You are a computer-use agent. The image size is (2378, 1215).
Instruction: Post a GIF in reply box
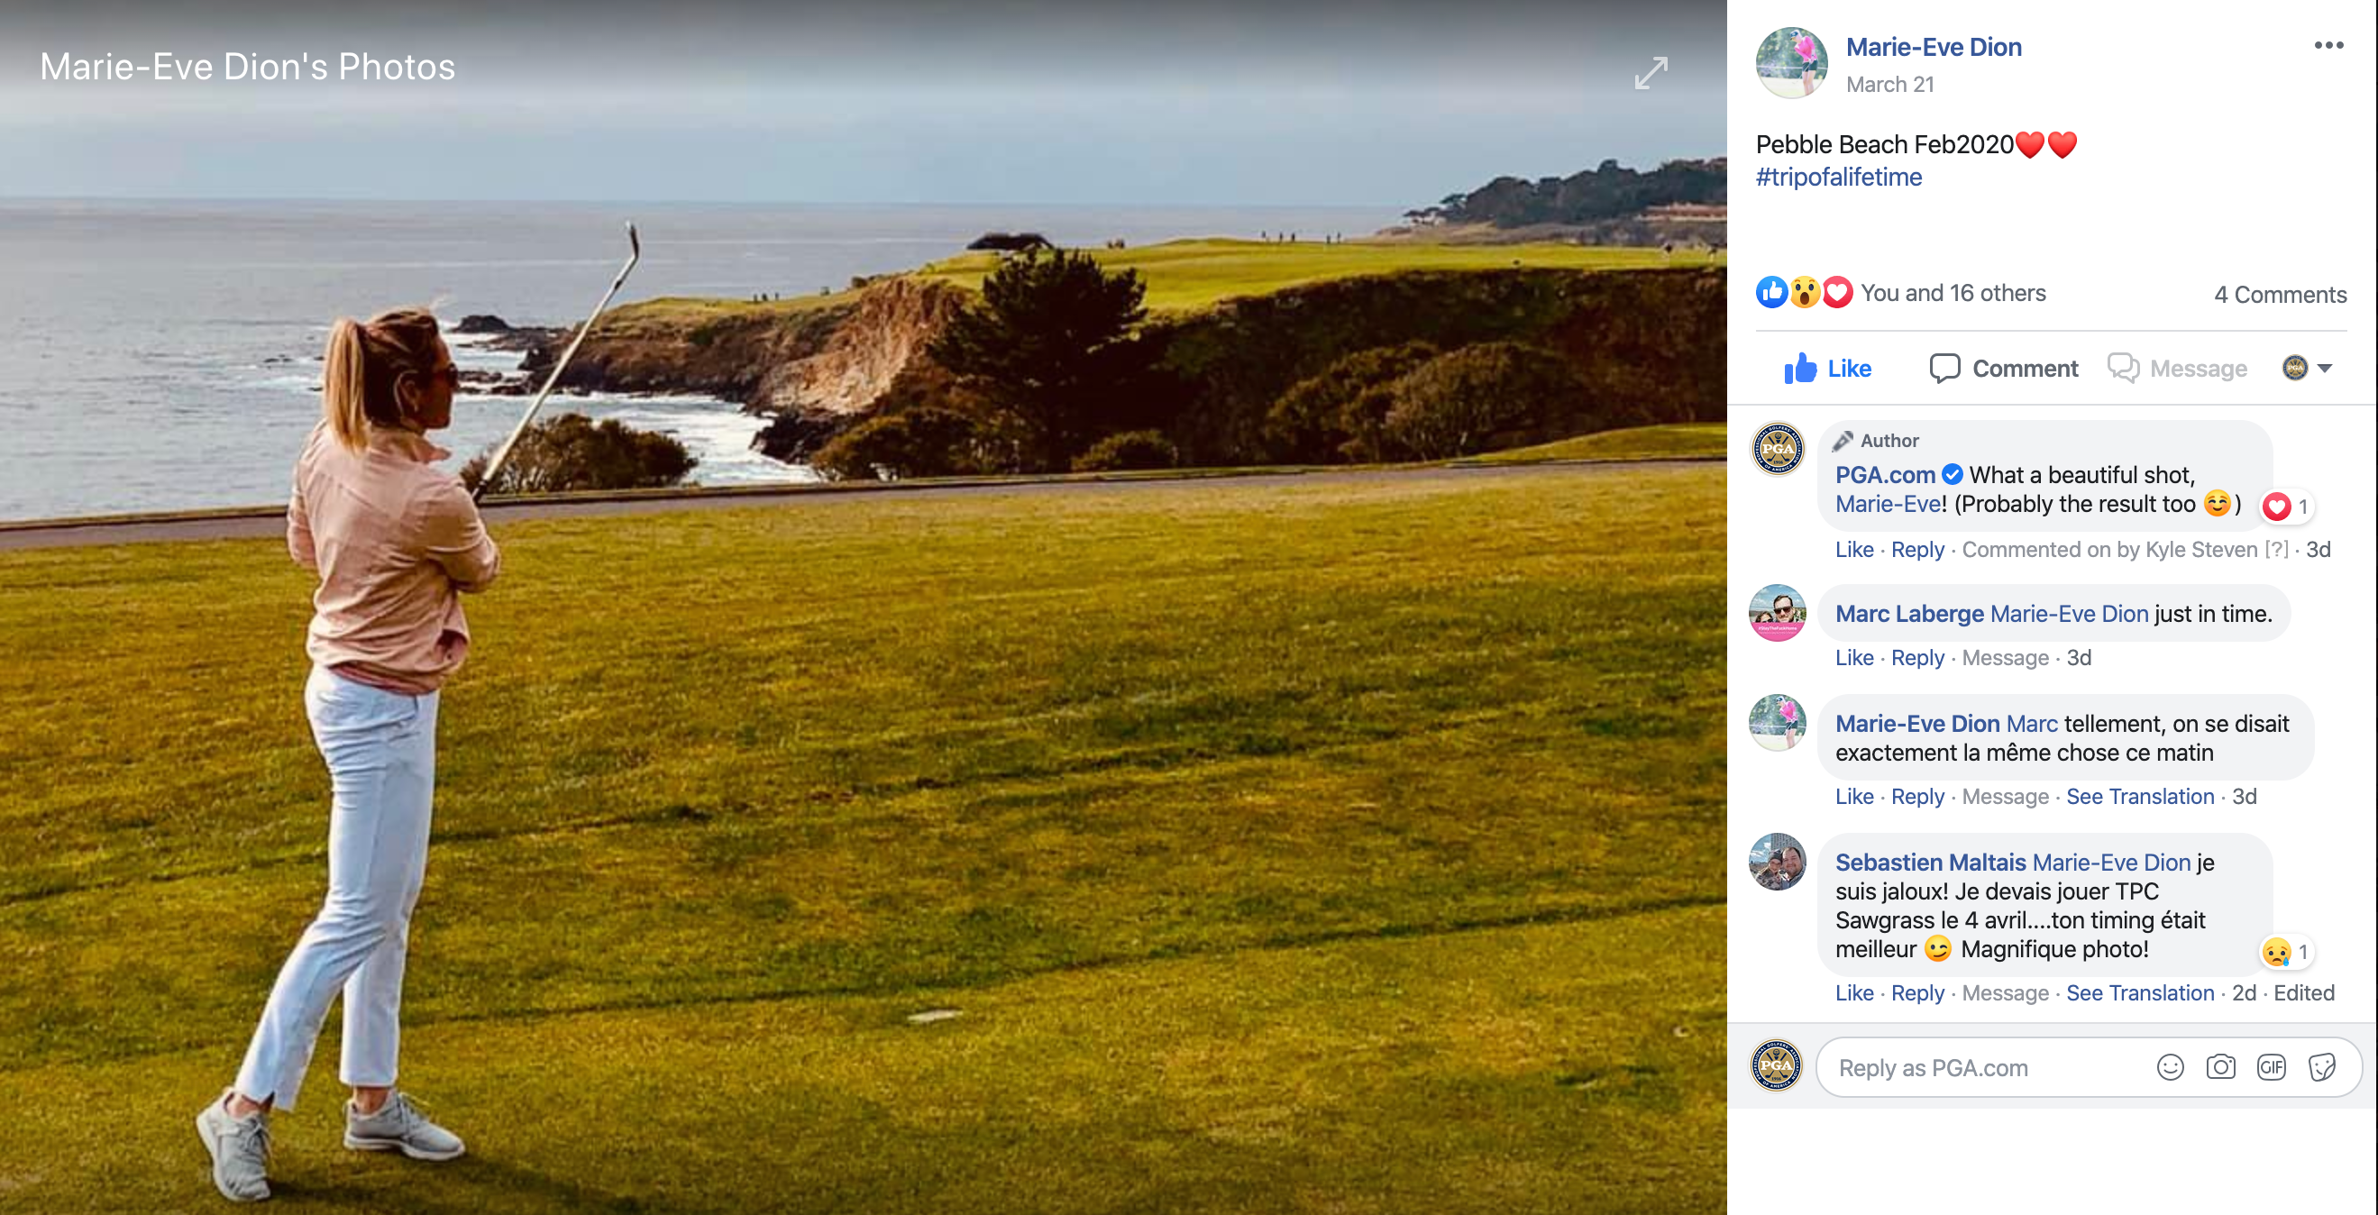2271,1067
